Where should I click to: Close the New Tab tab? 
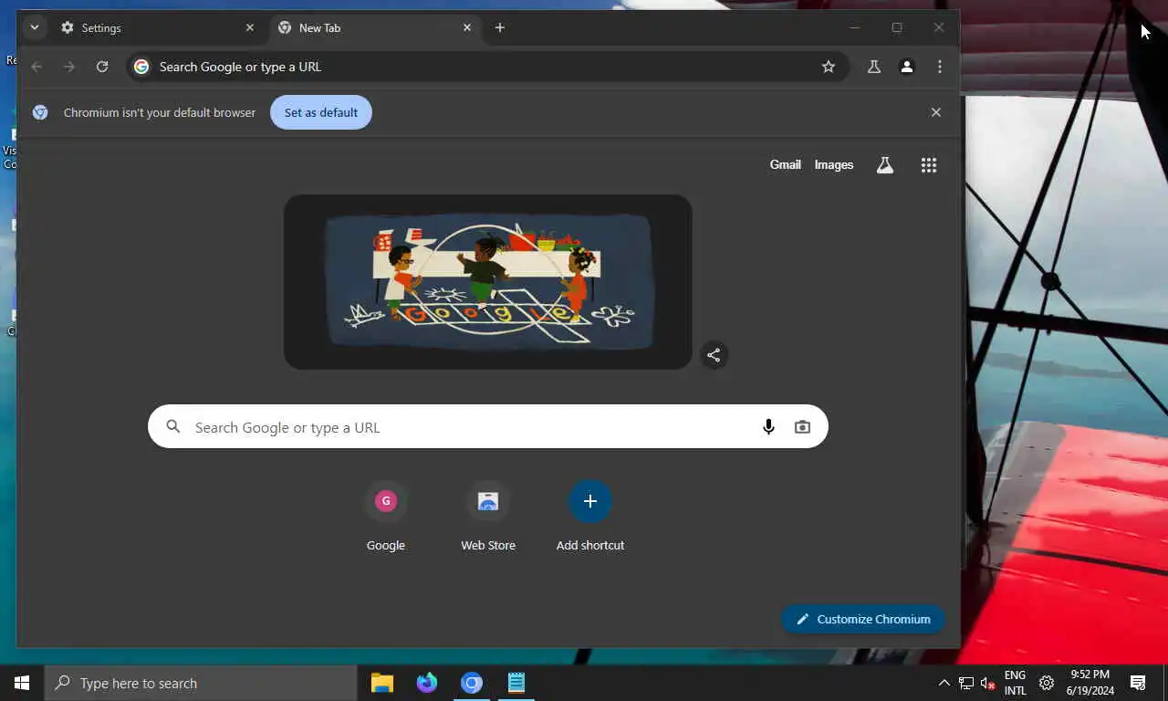coord(467,28)
